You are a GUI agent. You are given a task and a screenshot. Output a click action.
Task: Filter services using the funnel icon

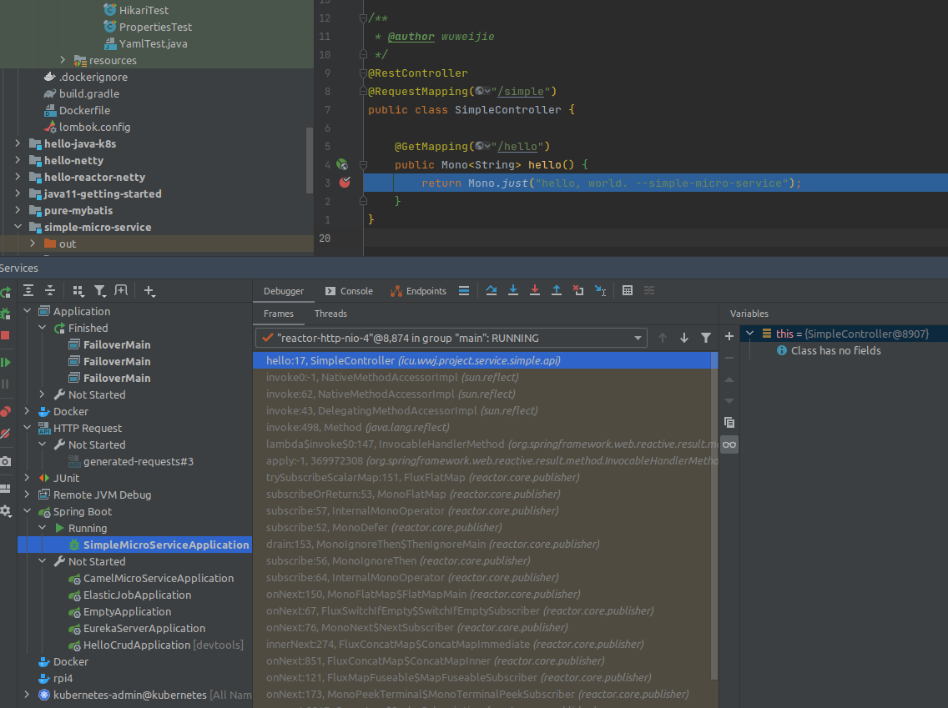tap(99, 290)
